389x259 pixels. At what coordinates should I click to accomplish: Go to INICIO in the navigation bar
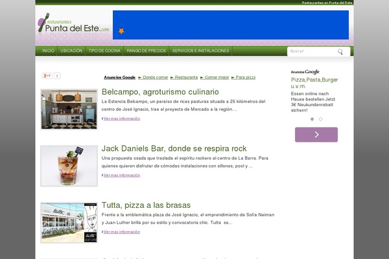point(48,51)
